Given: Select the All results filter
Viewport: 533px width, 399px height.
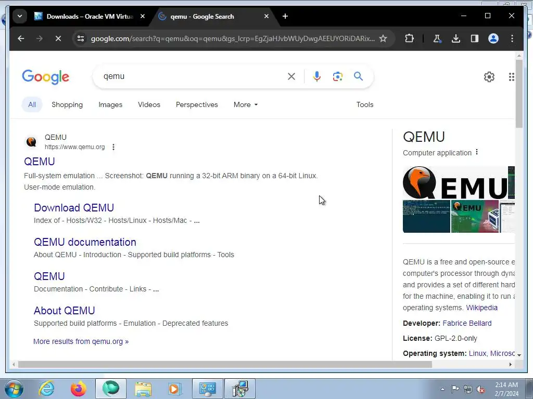Looking at the screenshot, I should 32,104.
